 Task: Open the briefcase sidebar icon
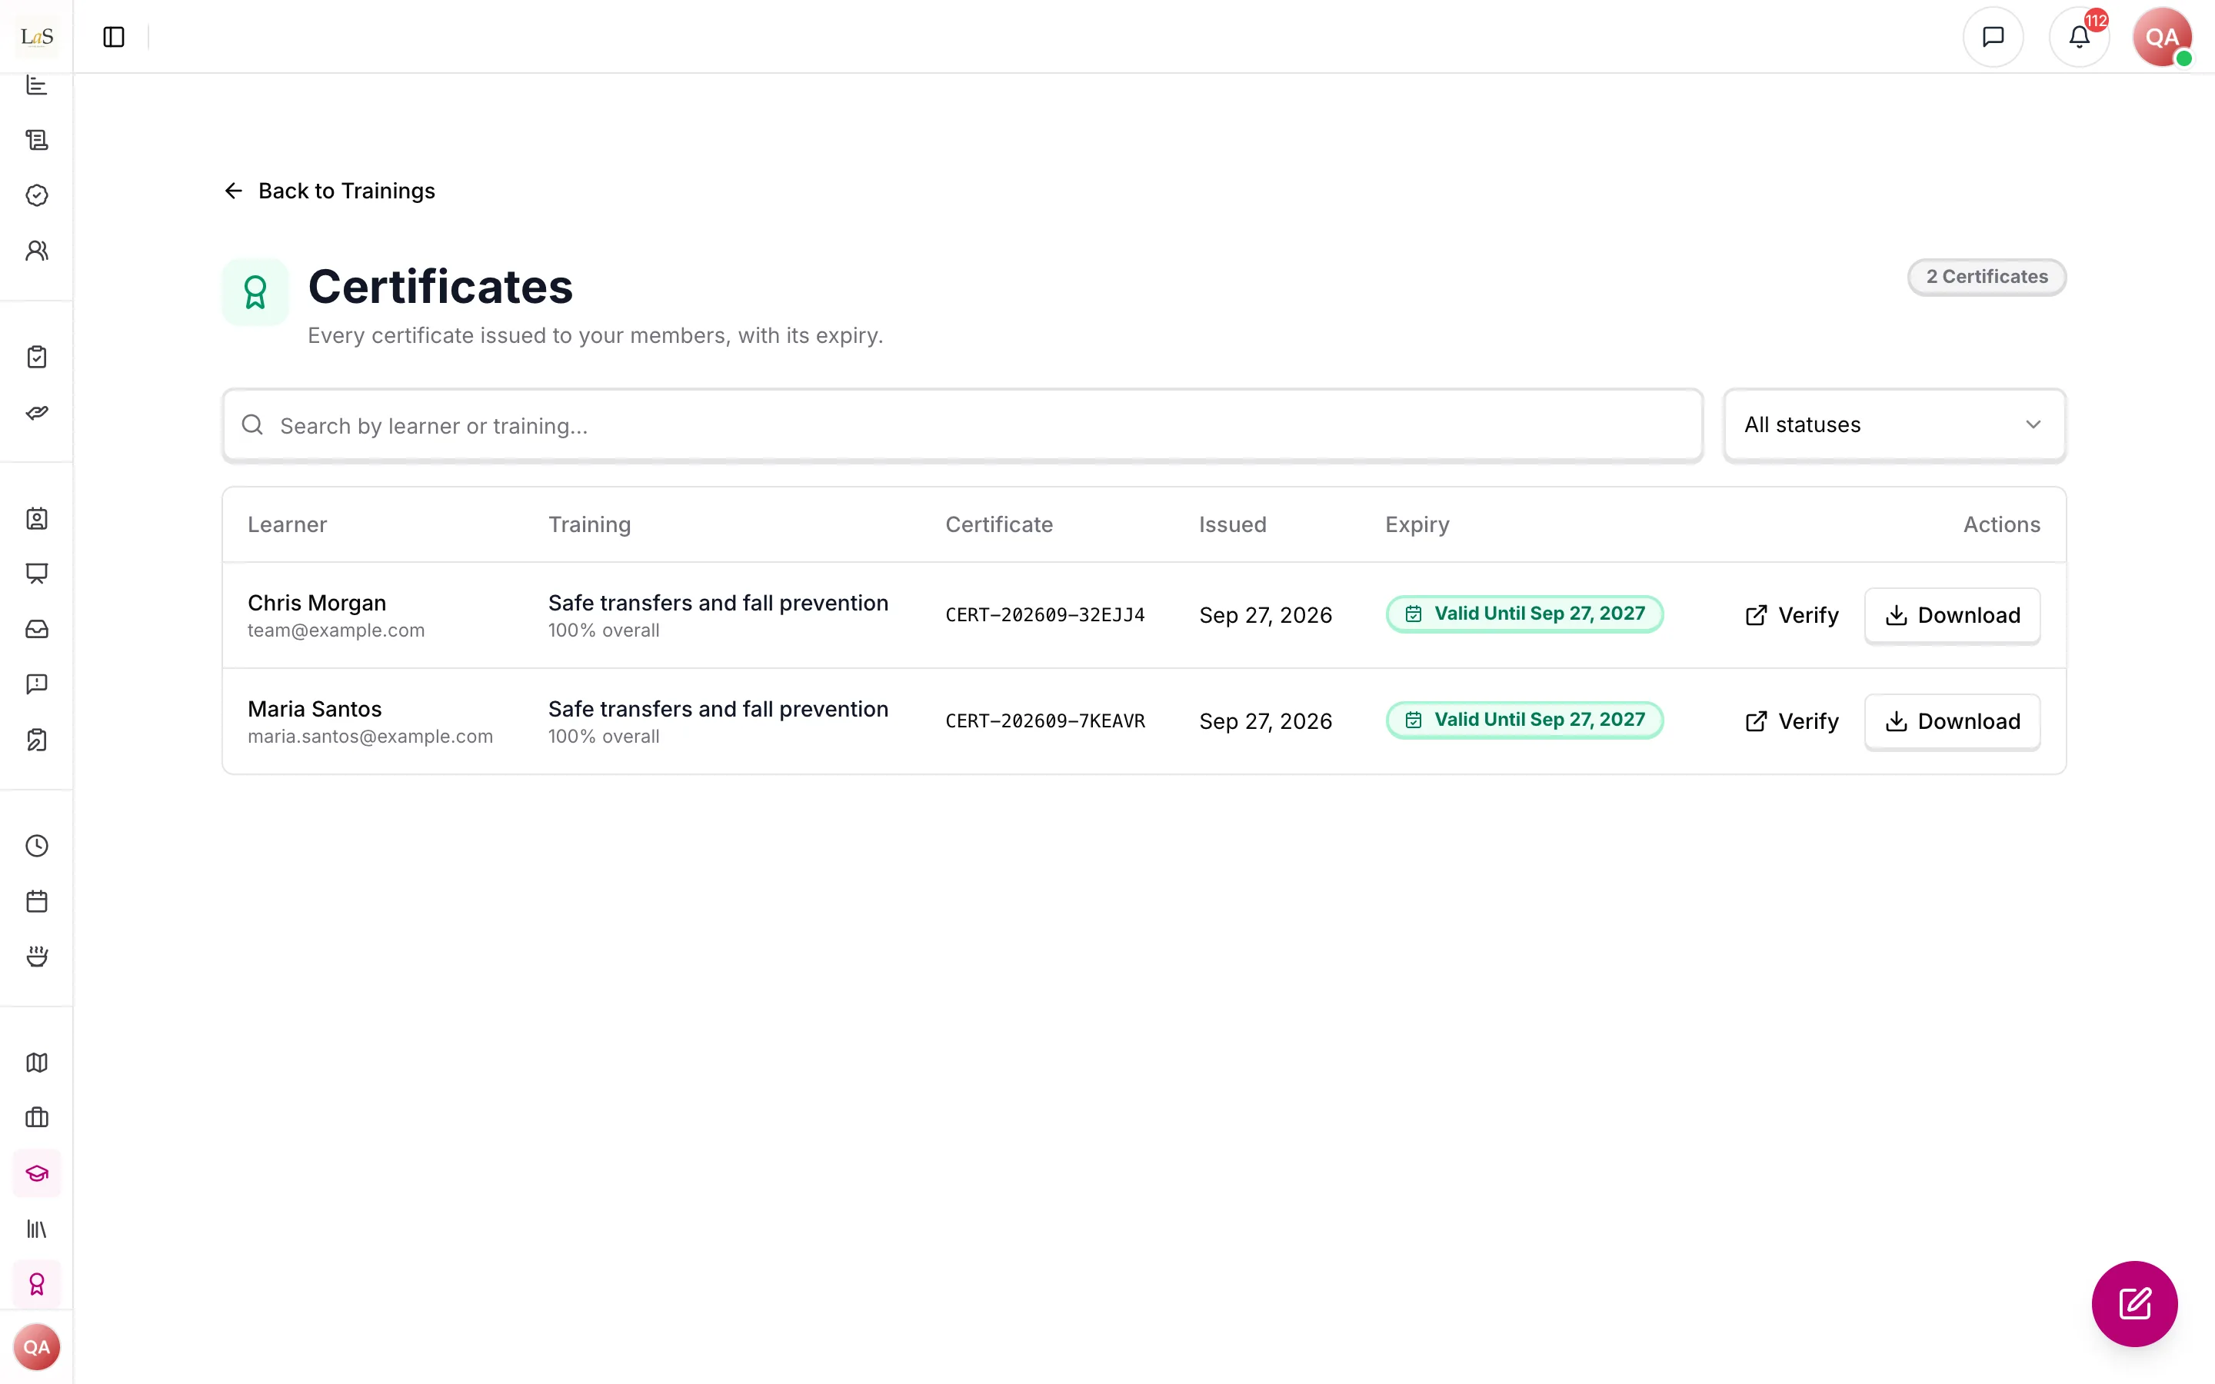coord(37,1118)
